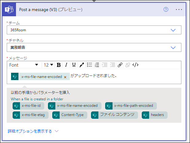Click the 以前の手順からパラメーターを挿入 heading
The image size is (190, 143).
pyautogui.click(x=40, y=93)
